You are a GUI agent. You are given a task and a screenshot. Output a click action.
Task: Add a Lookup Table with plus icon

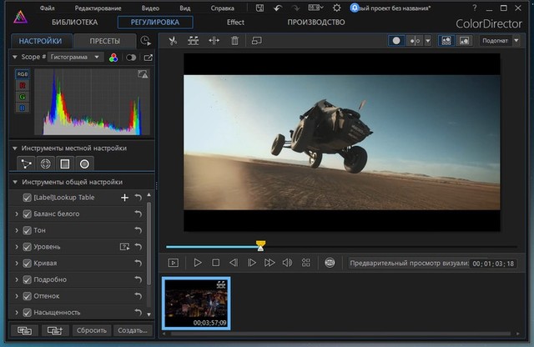coord(124,198)
